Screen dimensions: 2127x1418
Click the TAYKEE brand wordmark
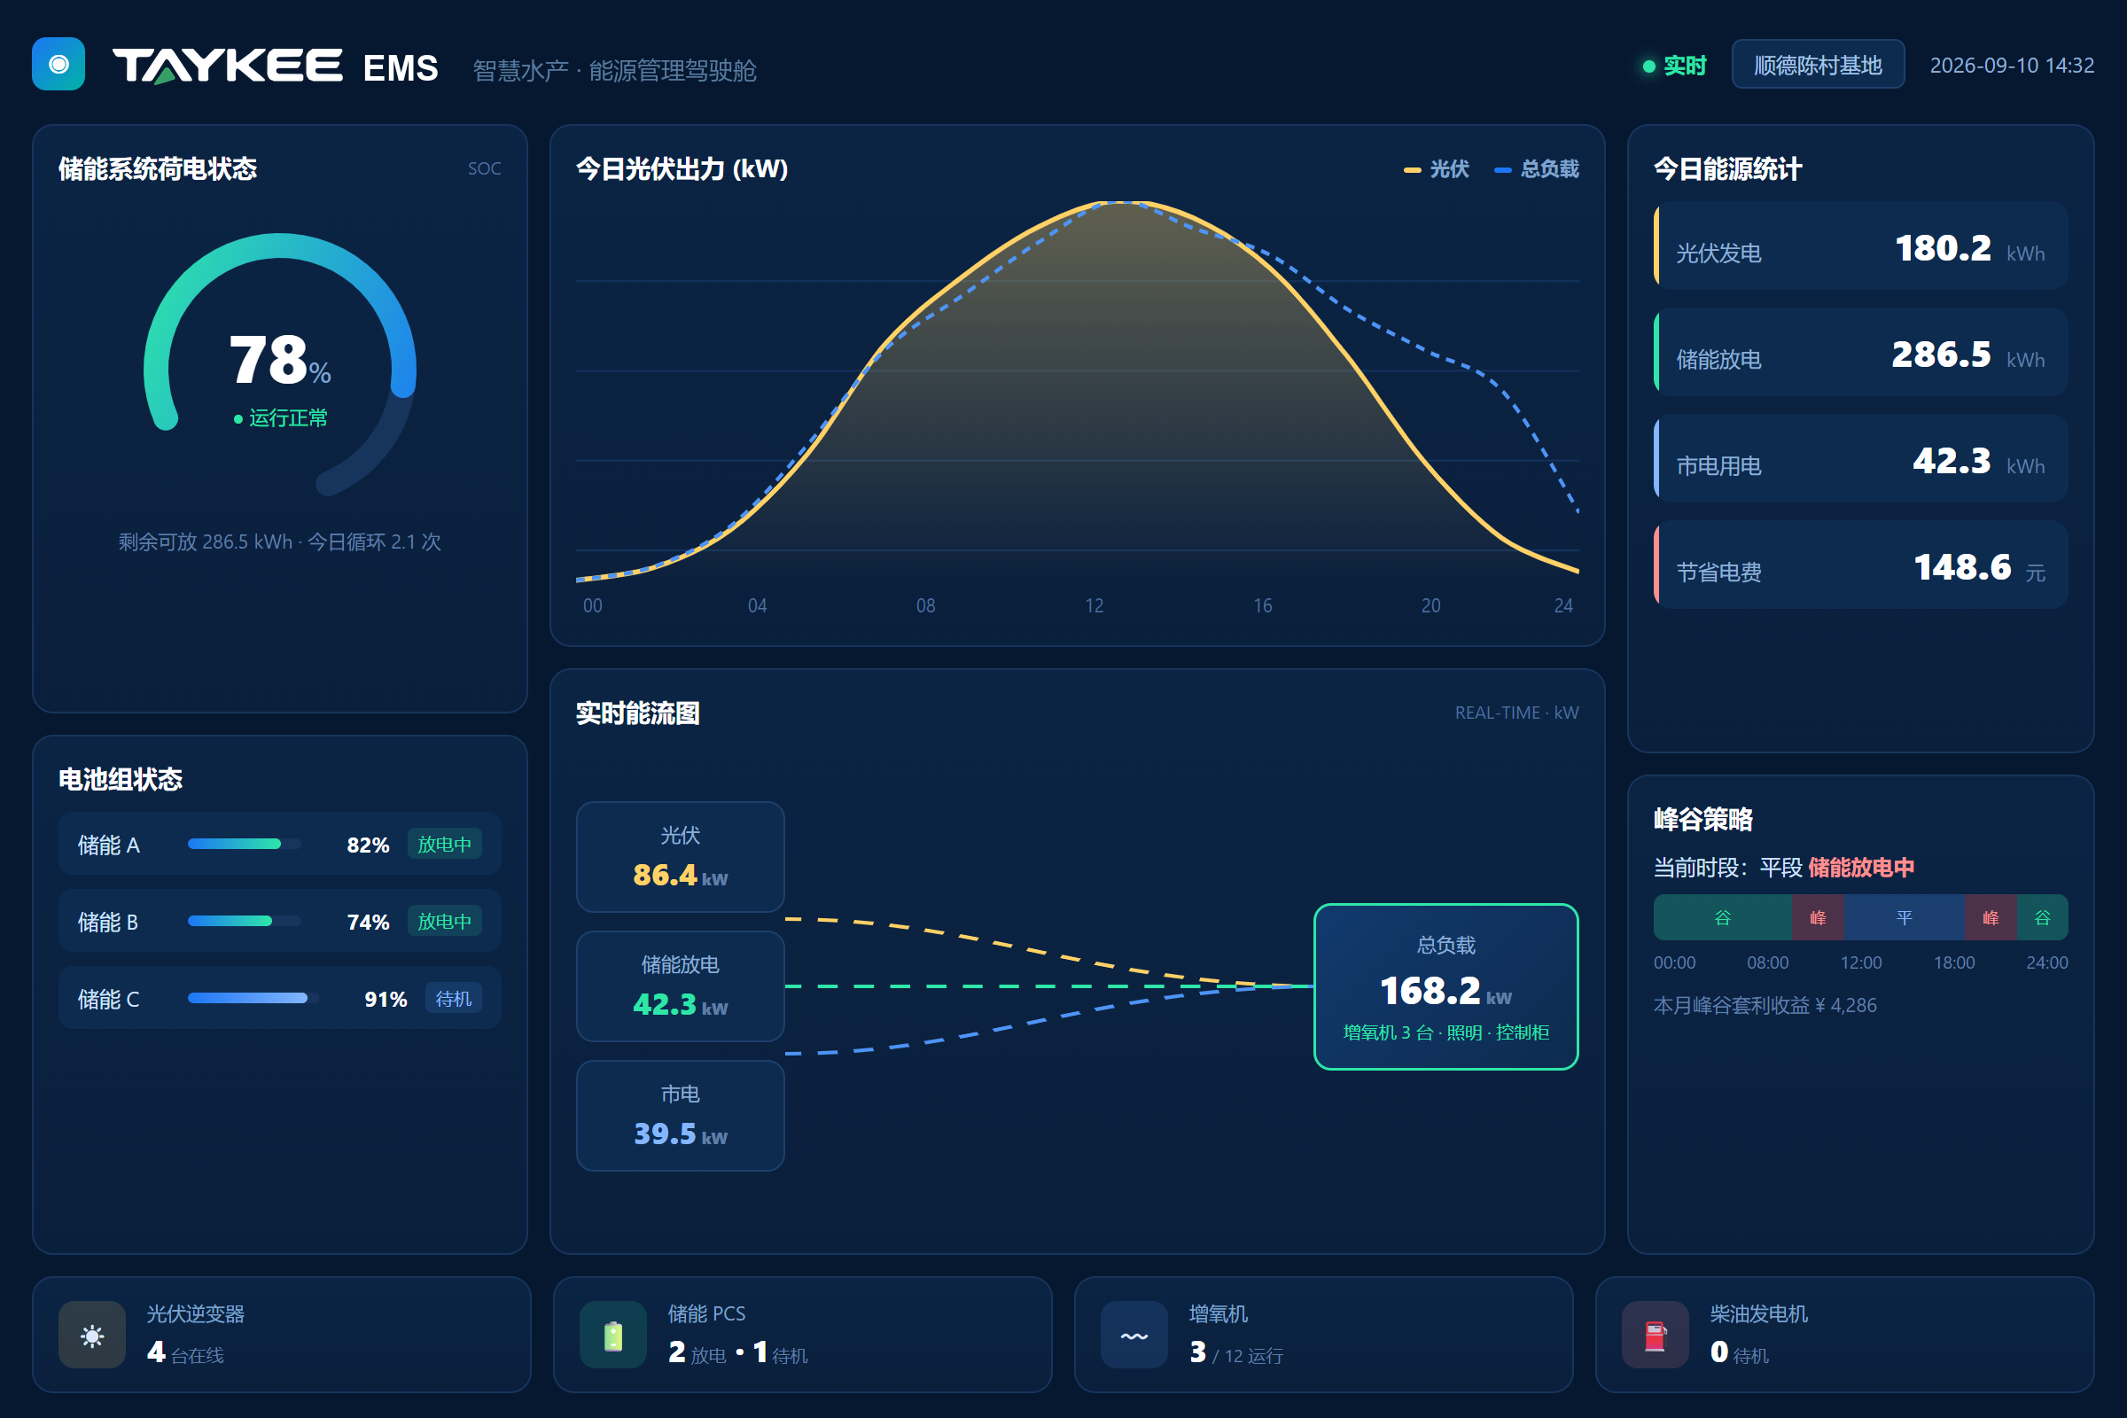coord(227,66)
